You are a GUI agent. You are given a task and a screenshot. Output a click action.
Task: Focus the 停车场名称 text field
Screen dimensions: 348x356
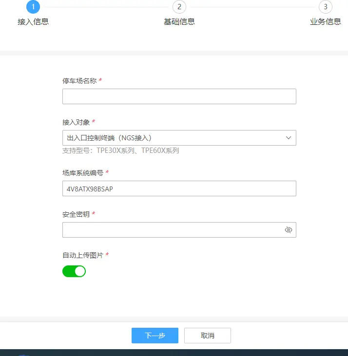tap(179, 96)
